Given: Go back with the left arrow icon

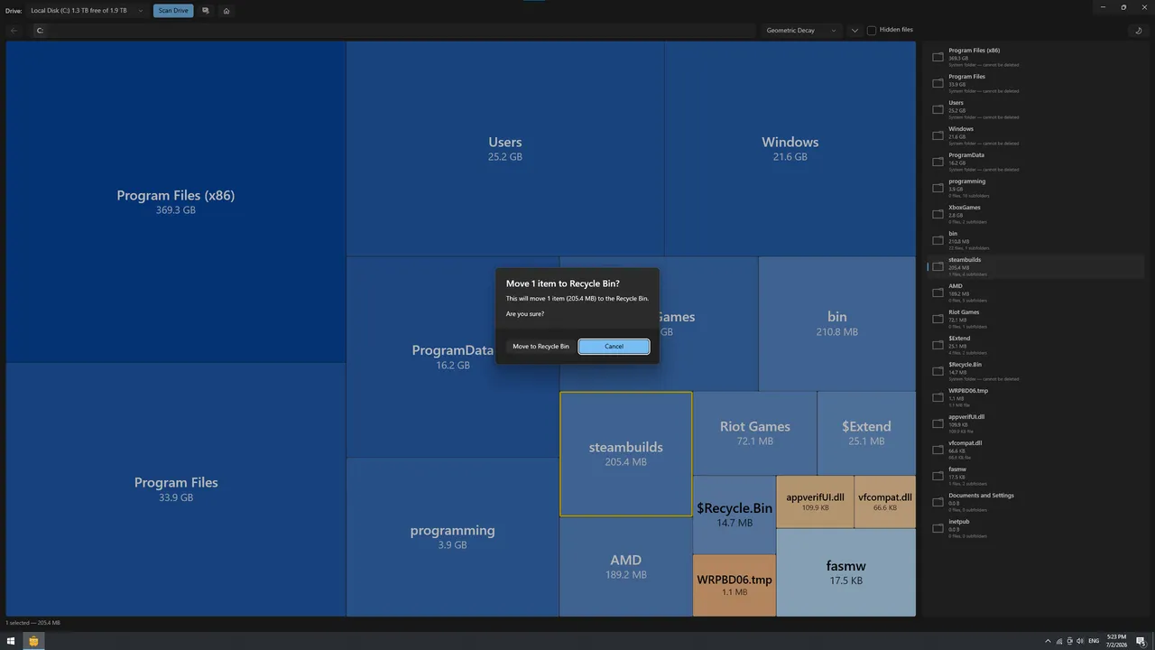Looking at the screenshot, I should (14, 31).
